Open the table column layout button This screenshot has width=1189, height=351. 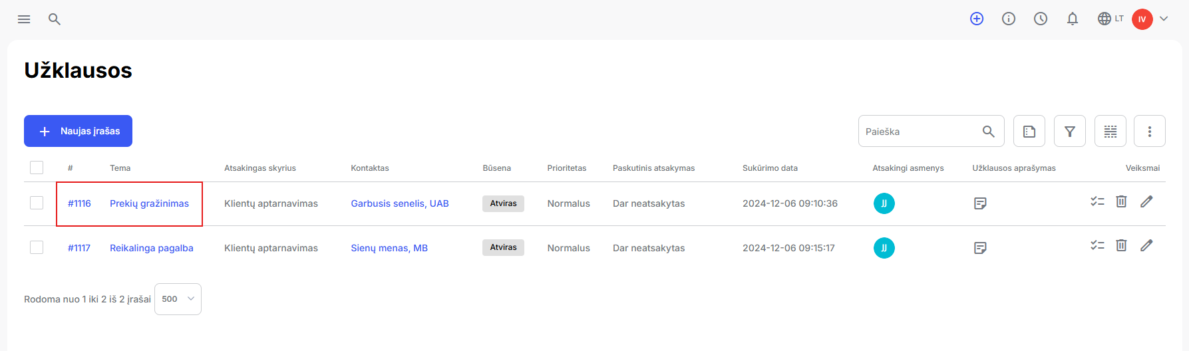pos(1110,131)
